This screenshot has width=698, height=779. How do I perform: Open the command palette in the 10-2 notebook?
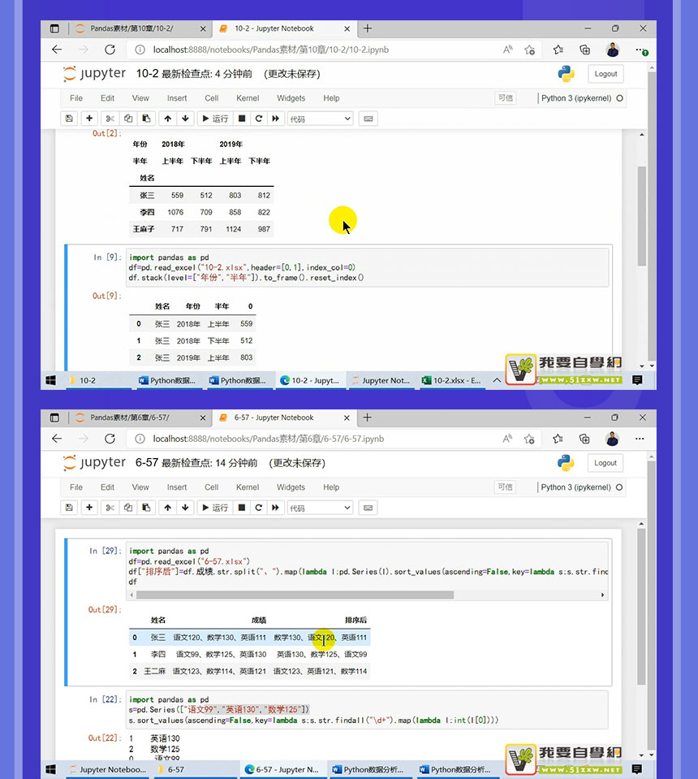pyautogui.click(x=368, y=119)
